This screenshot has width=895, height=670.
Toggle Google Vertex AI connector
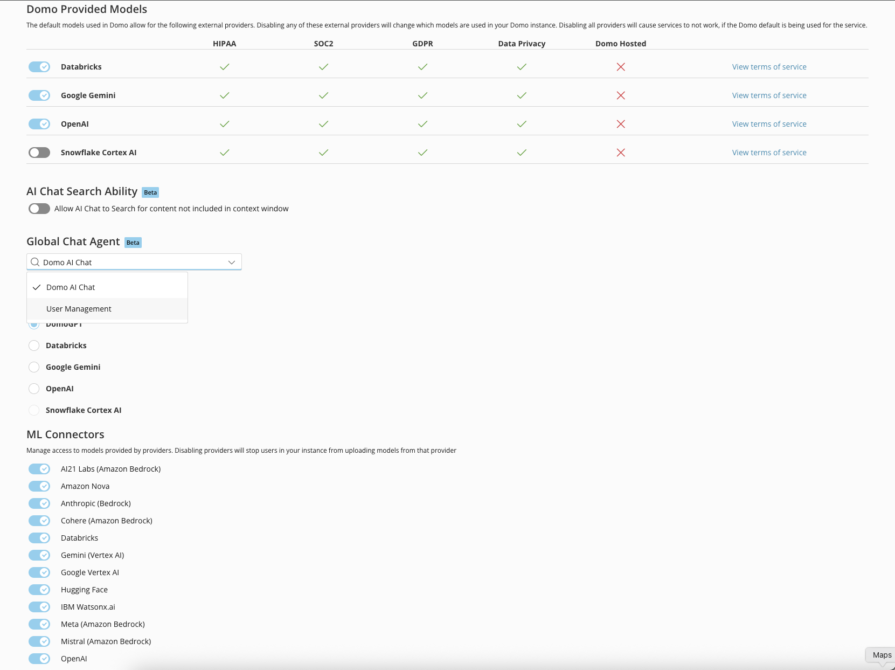pyautogui.click(x=39, y=572)
